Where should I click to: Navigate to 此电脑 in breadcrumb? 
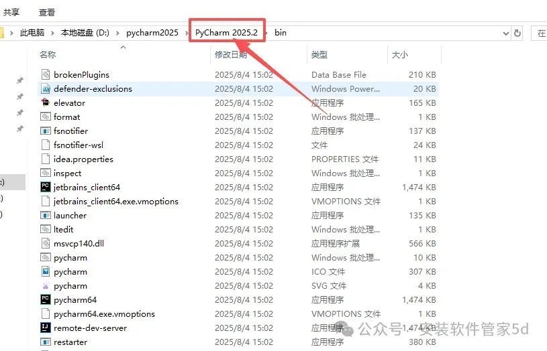pos(32,33)
